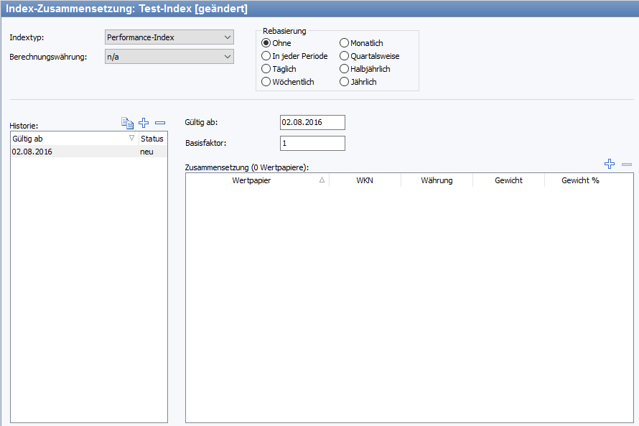Enable Wöchentlich rebasing
Viewport: 639px width, 426px height.
point(266,82)
